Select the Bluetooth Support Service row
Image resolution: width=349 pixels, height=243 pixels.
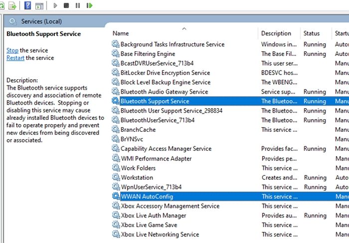point(155,101)
